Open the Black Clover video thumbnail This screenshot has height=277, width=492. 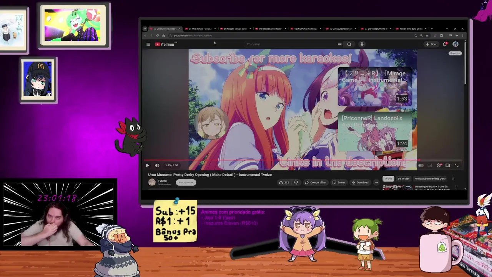397,187
